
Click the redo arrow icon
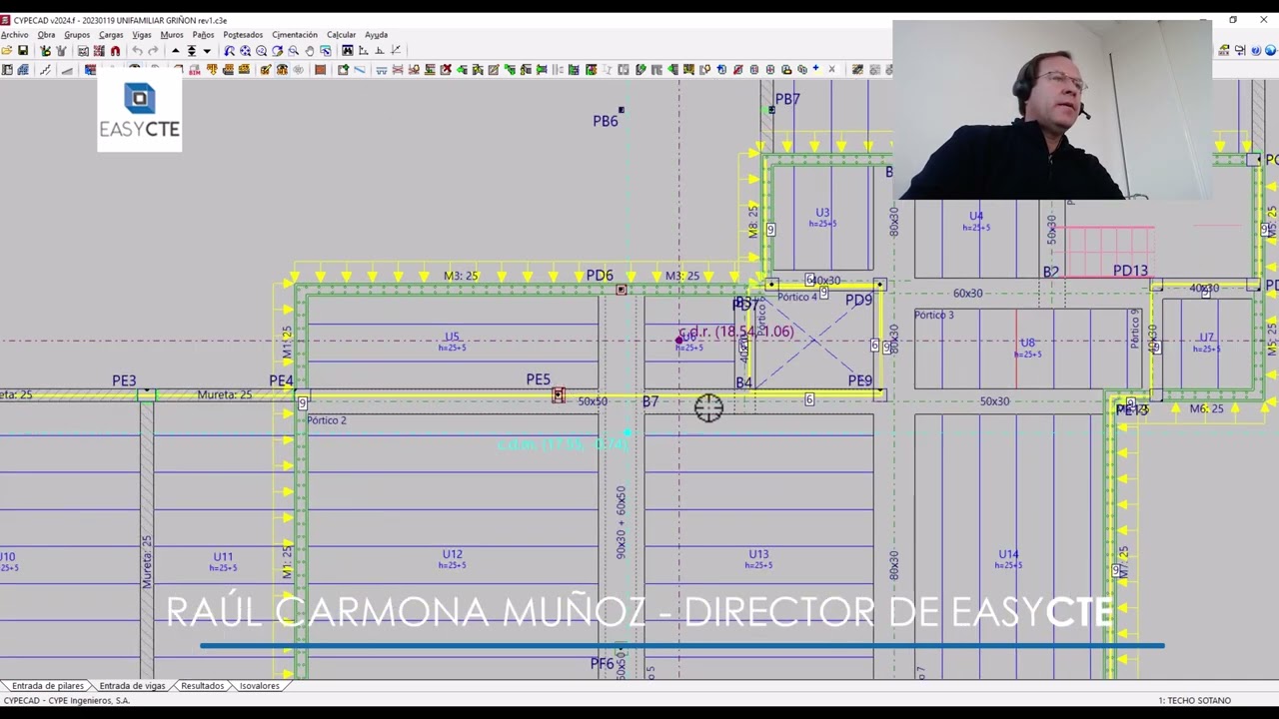[153, 51]
